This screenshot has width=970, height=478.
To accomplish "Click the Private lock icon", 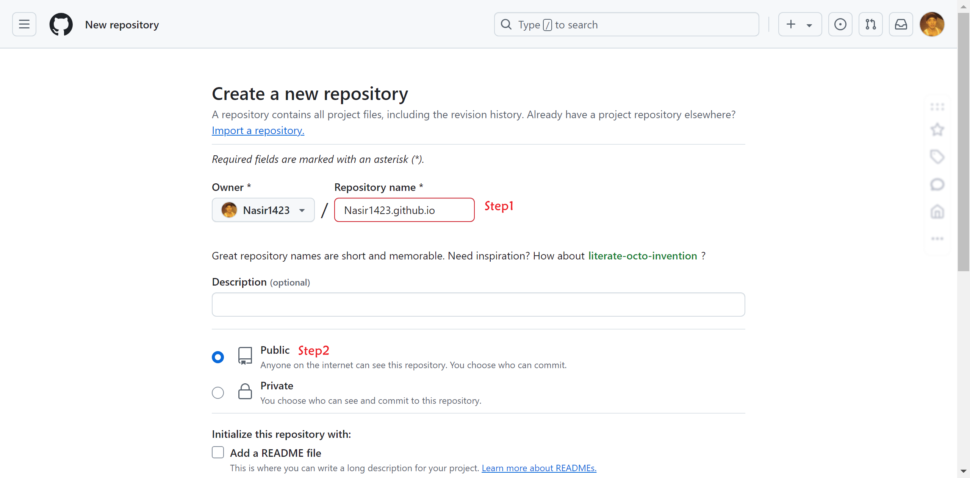I will tap(245, 391).
